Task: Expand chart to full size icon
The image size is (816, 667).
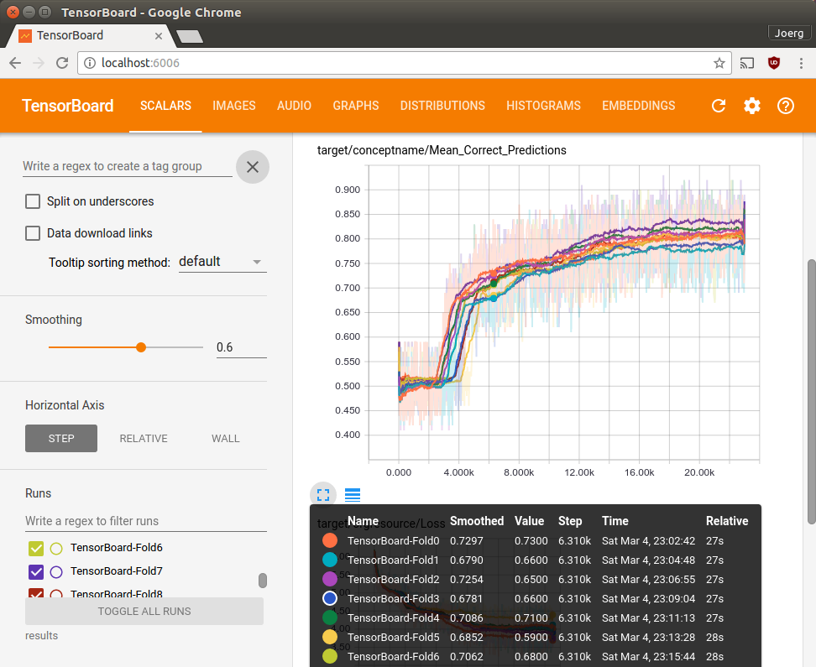Action: [323, 495]
